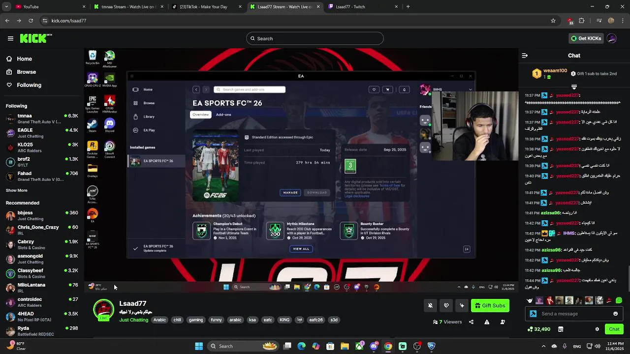Viewport: 630px width, 354px height.
Task: Click the unfollow heart icon
Action: point(446,305)
